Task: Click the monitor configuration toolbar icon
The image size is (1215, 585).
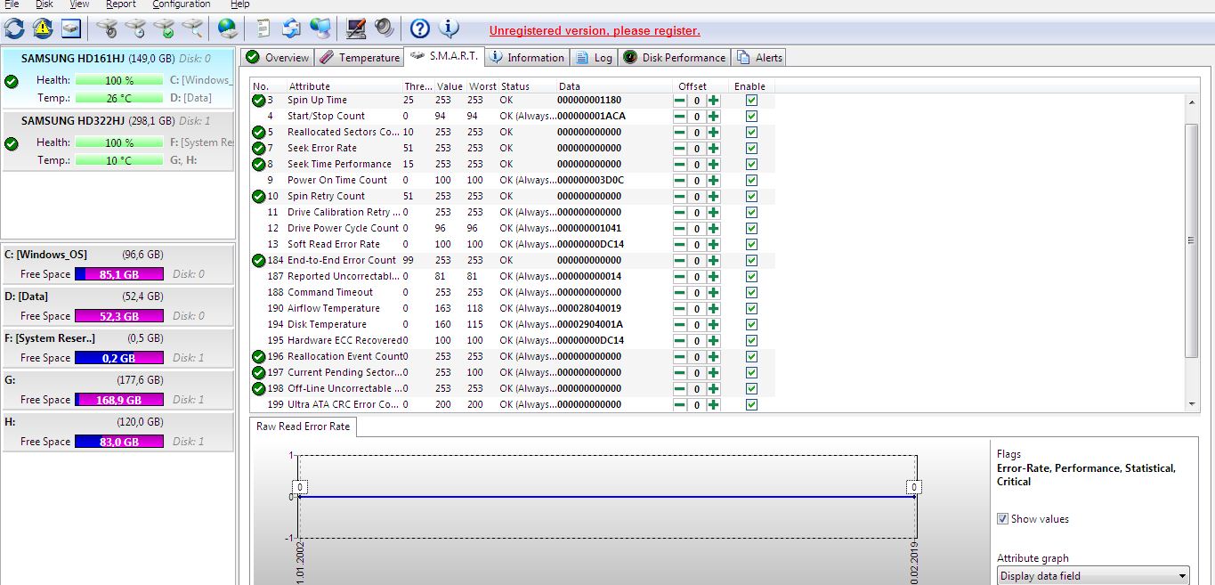Action: click(355, 28)
